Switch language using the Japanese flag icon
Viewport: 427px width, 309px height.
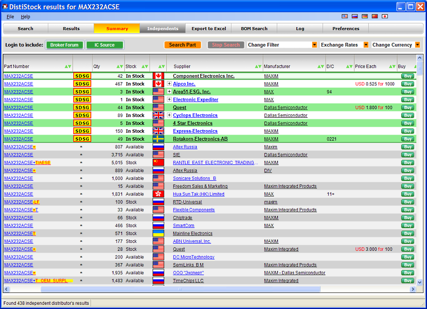(x=385, y=16)
